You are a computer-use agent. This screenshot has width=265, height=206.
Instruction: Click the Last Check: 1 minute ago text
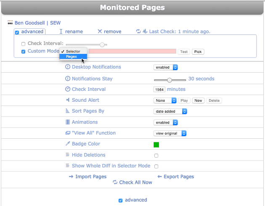pyautogui.click(x=180, y=32)
